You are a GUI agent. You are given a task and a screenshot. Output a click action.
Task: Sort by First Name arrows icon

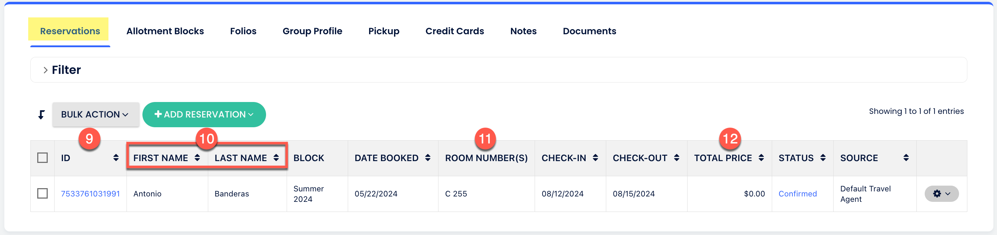click(x=197, y=158)
